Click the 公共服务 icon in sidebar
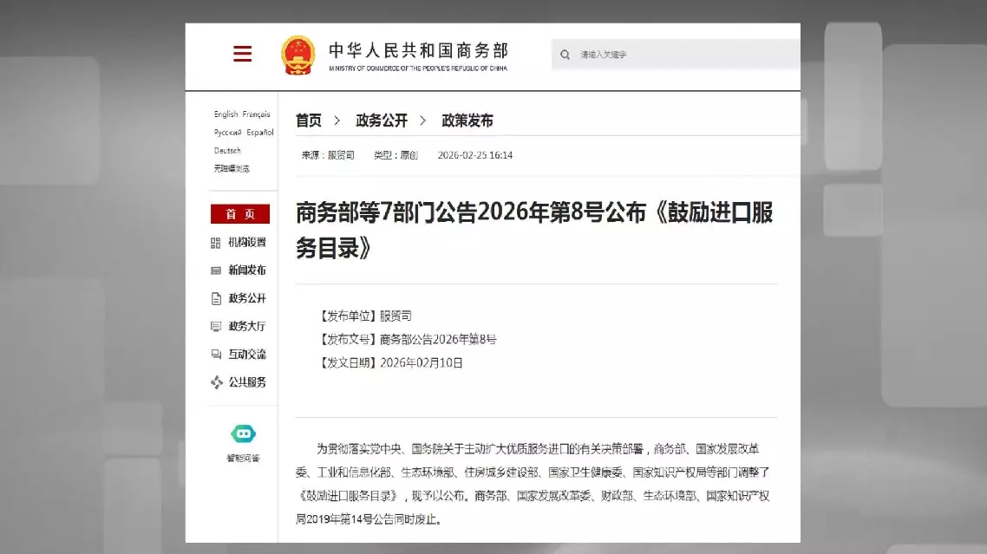This screenshot has height=554, width=987. pos(216,382)
